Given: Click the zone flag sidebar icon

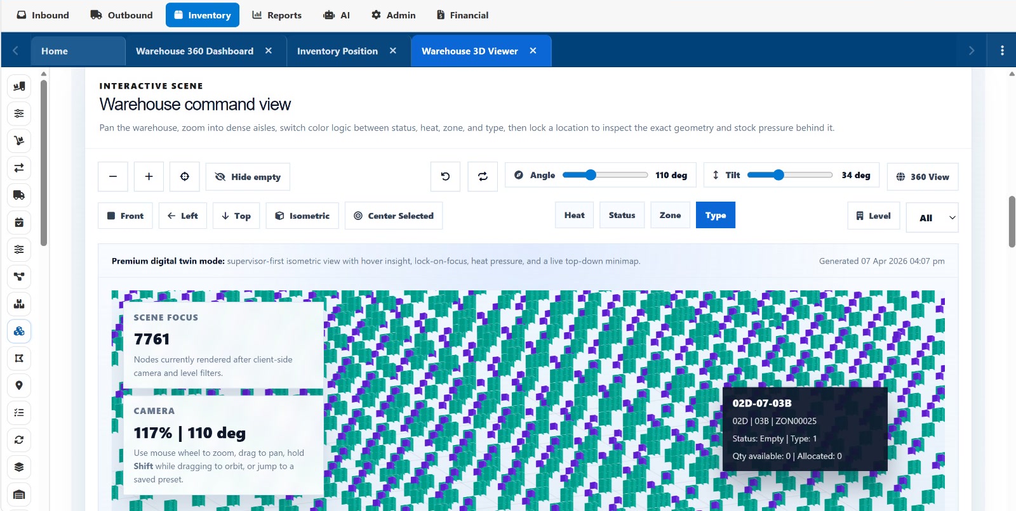Looking at the screenshot, I should 19,358.
